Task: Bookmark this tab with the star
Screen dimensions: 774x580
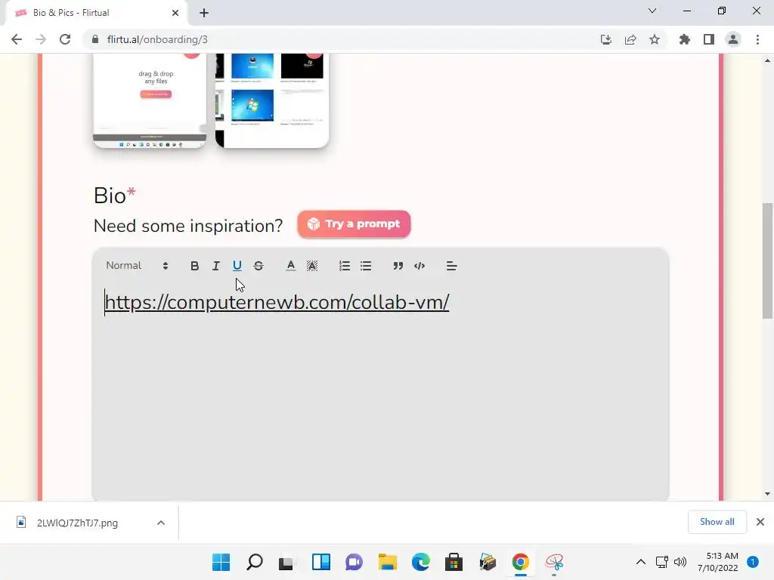Action: pos(655,39)
